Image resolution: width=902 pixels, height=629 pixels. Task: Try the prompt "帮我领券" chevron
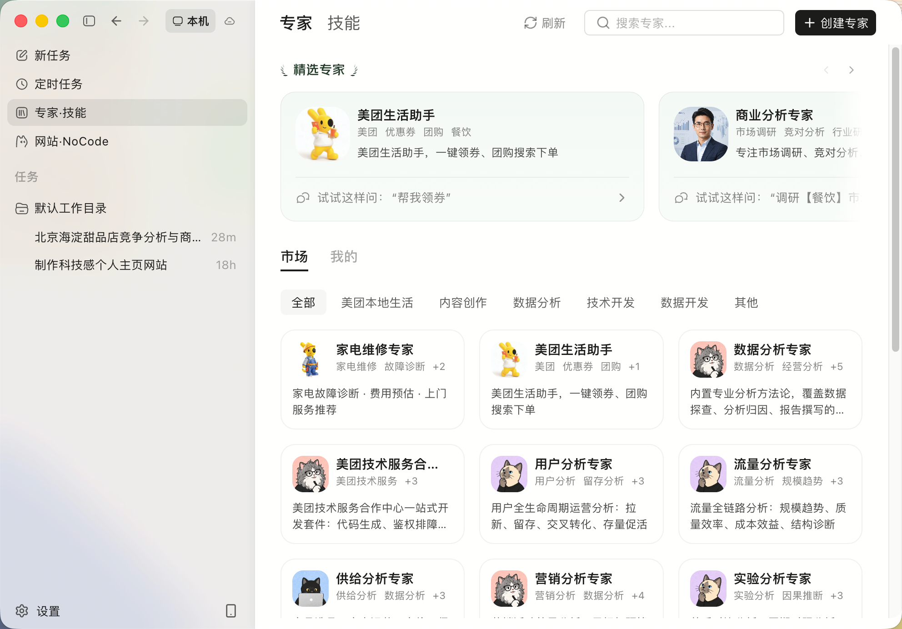[x=621, y=198]
